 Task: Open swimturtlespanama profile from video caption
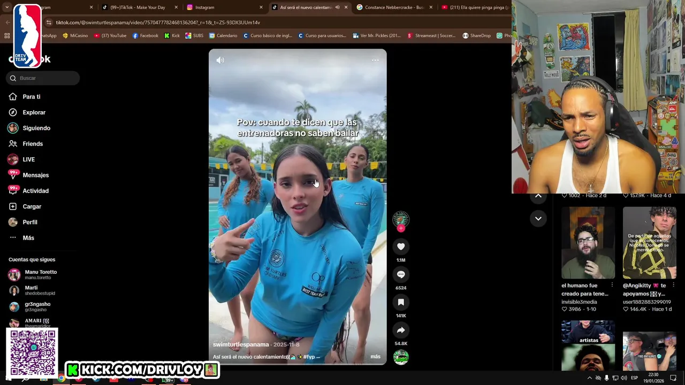241,344
